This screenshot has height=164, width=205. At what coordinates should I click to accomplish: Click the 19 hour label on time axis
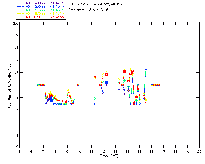click(x=187, y=152)
